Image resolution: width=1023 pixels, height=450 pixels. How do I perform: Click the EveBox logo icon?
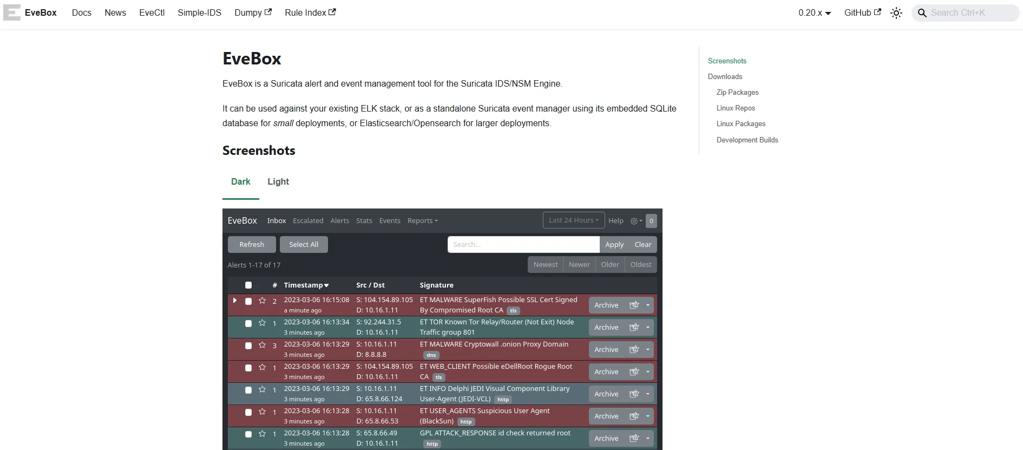(12, 12)
